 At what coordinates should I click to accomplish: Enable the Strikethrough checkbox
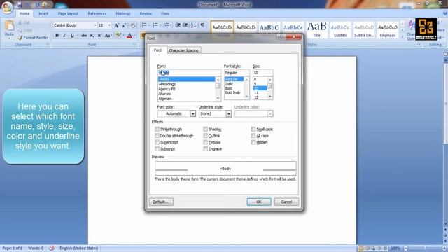(157, 129)
